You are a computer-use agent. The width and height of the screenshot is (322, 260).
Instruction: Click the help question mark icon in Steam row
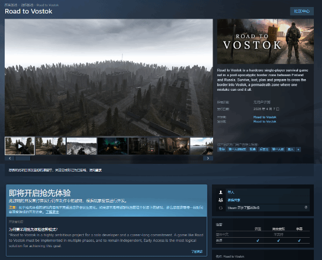coord(306,207)
